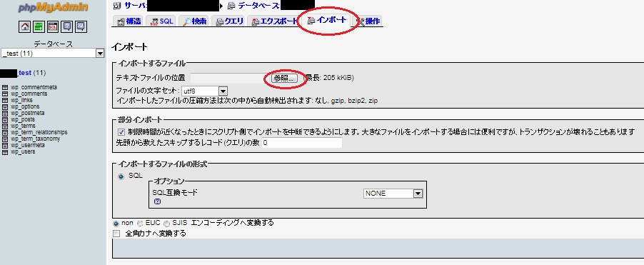Open the wp_comments table link
This screenshot has width=644, height=265.
tap(29, 94)
